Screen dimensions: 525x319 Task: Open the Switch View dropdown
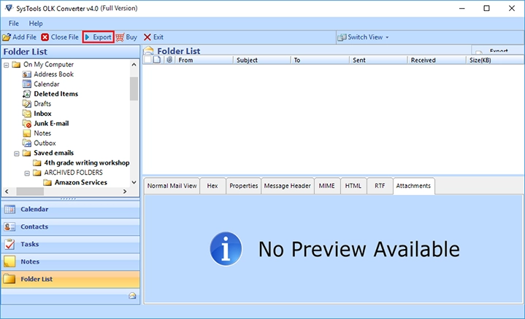[364, 37]
